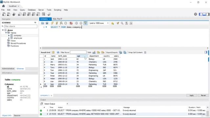Click the Revert button
The height and width of the screenshot is (118, 210).
coord(203,95)
